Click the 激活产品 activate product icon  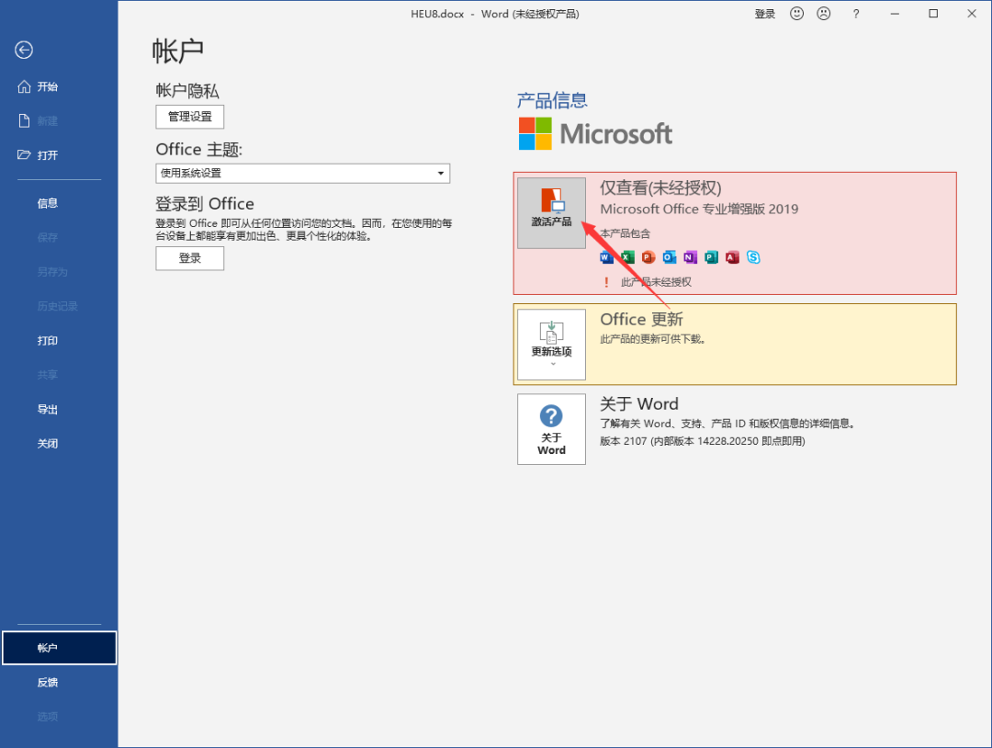(x=551, y=212)
